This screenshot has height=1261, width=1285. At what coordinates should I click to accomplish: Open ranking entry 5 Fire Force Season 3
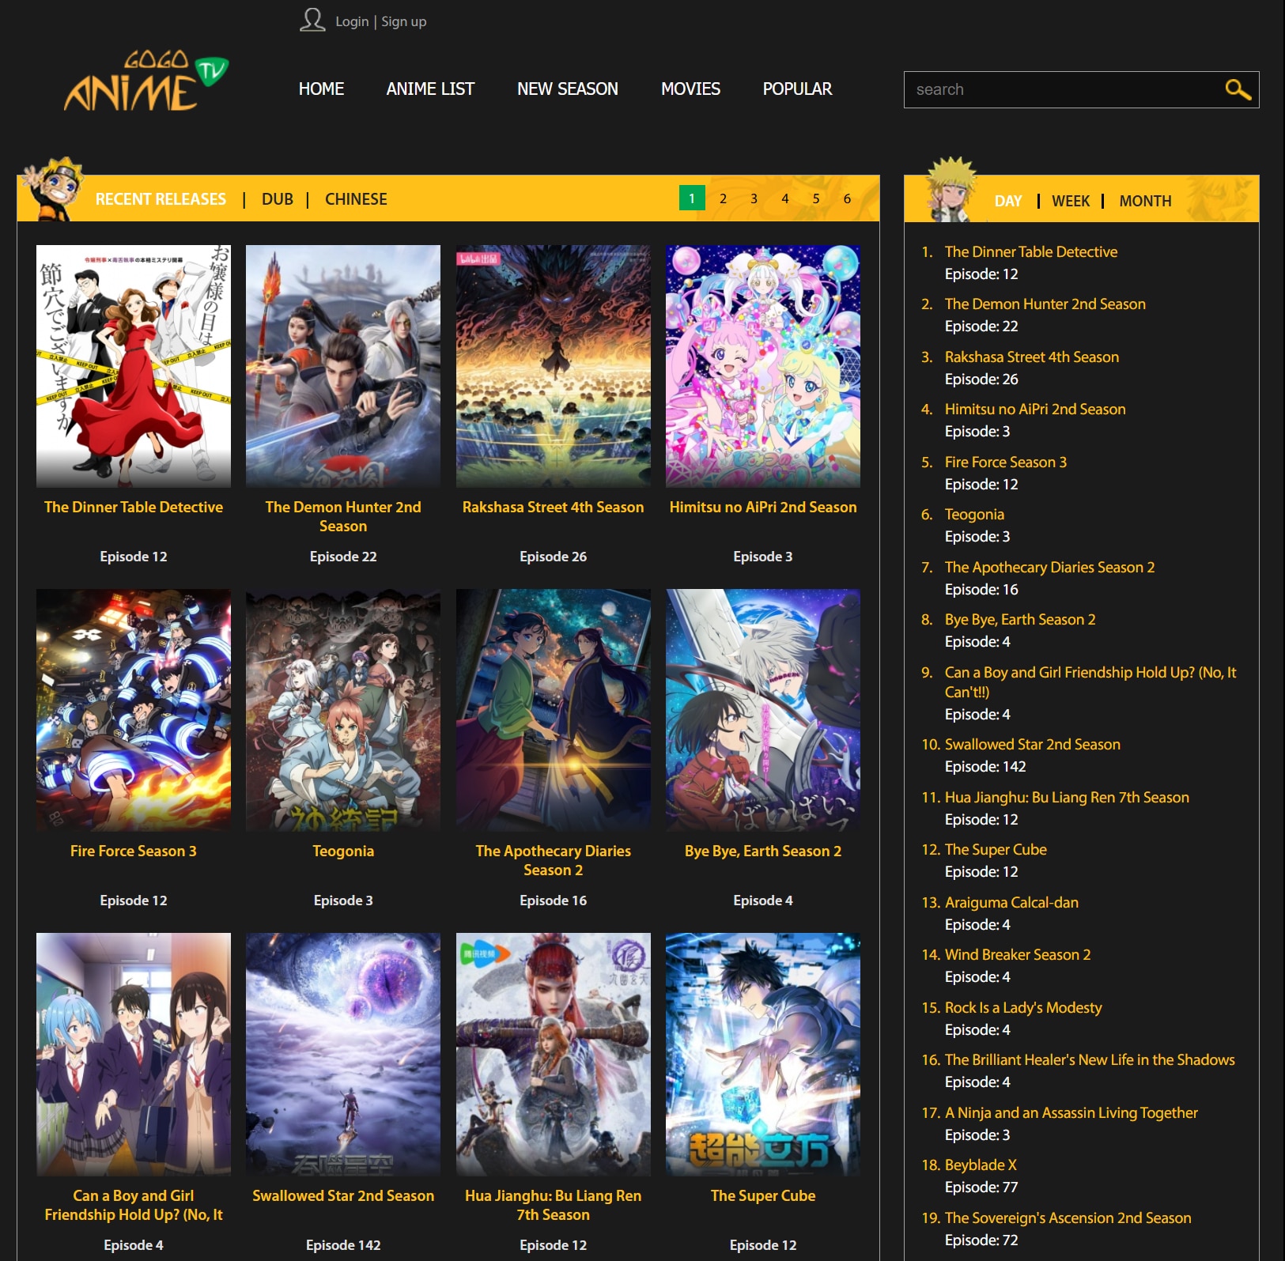(x=1006, y=462)
